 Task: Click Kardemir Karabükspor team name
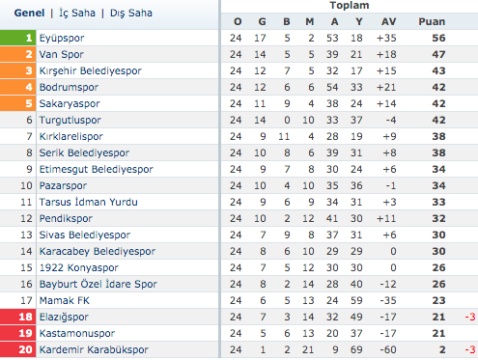coord(94,349)
